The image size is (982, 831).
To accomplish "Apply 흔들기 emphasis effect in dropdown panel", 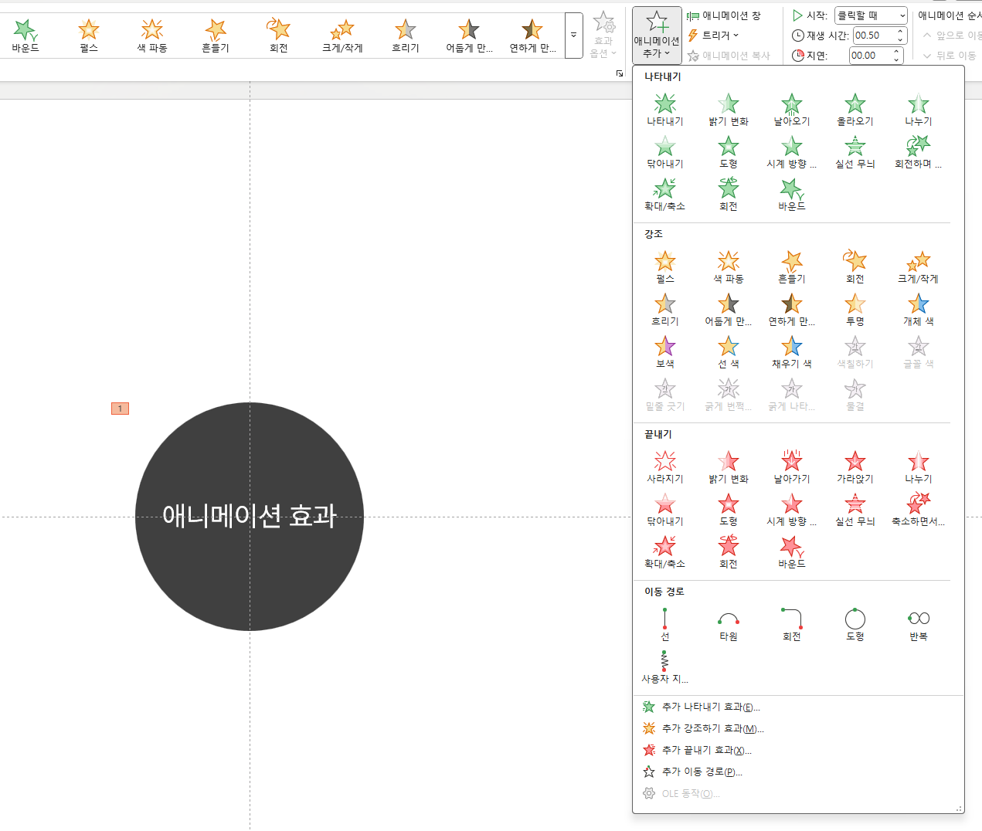I will [792, 267].
